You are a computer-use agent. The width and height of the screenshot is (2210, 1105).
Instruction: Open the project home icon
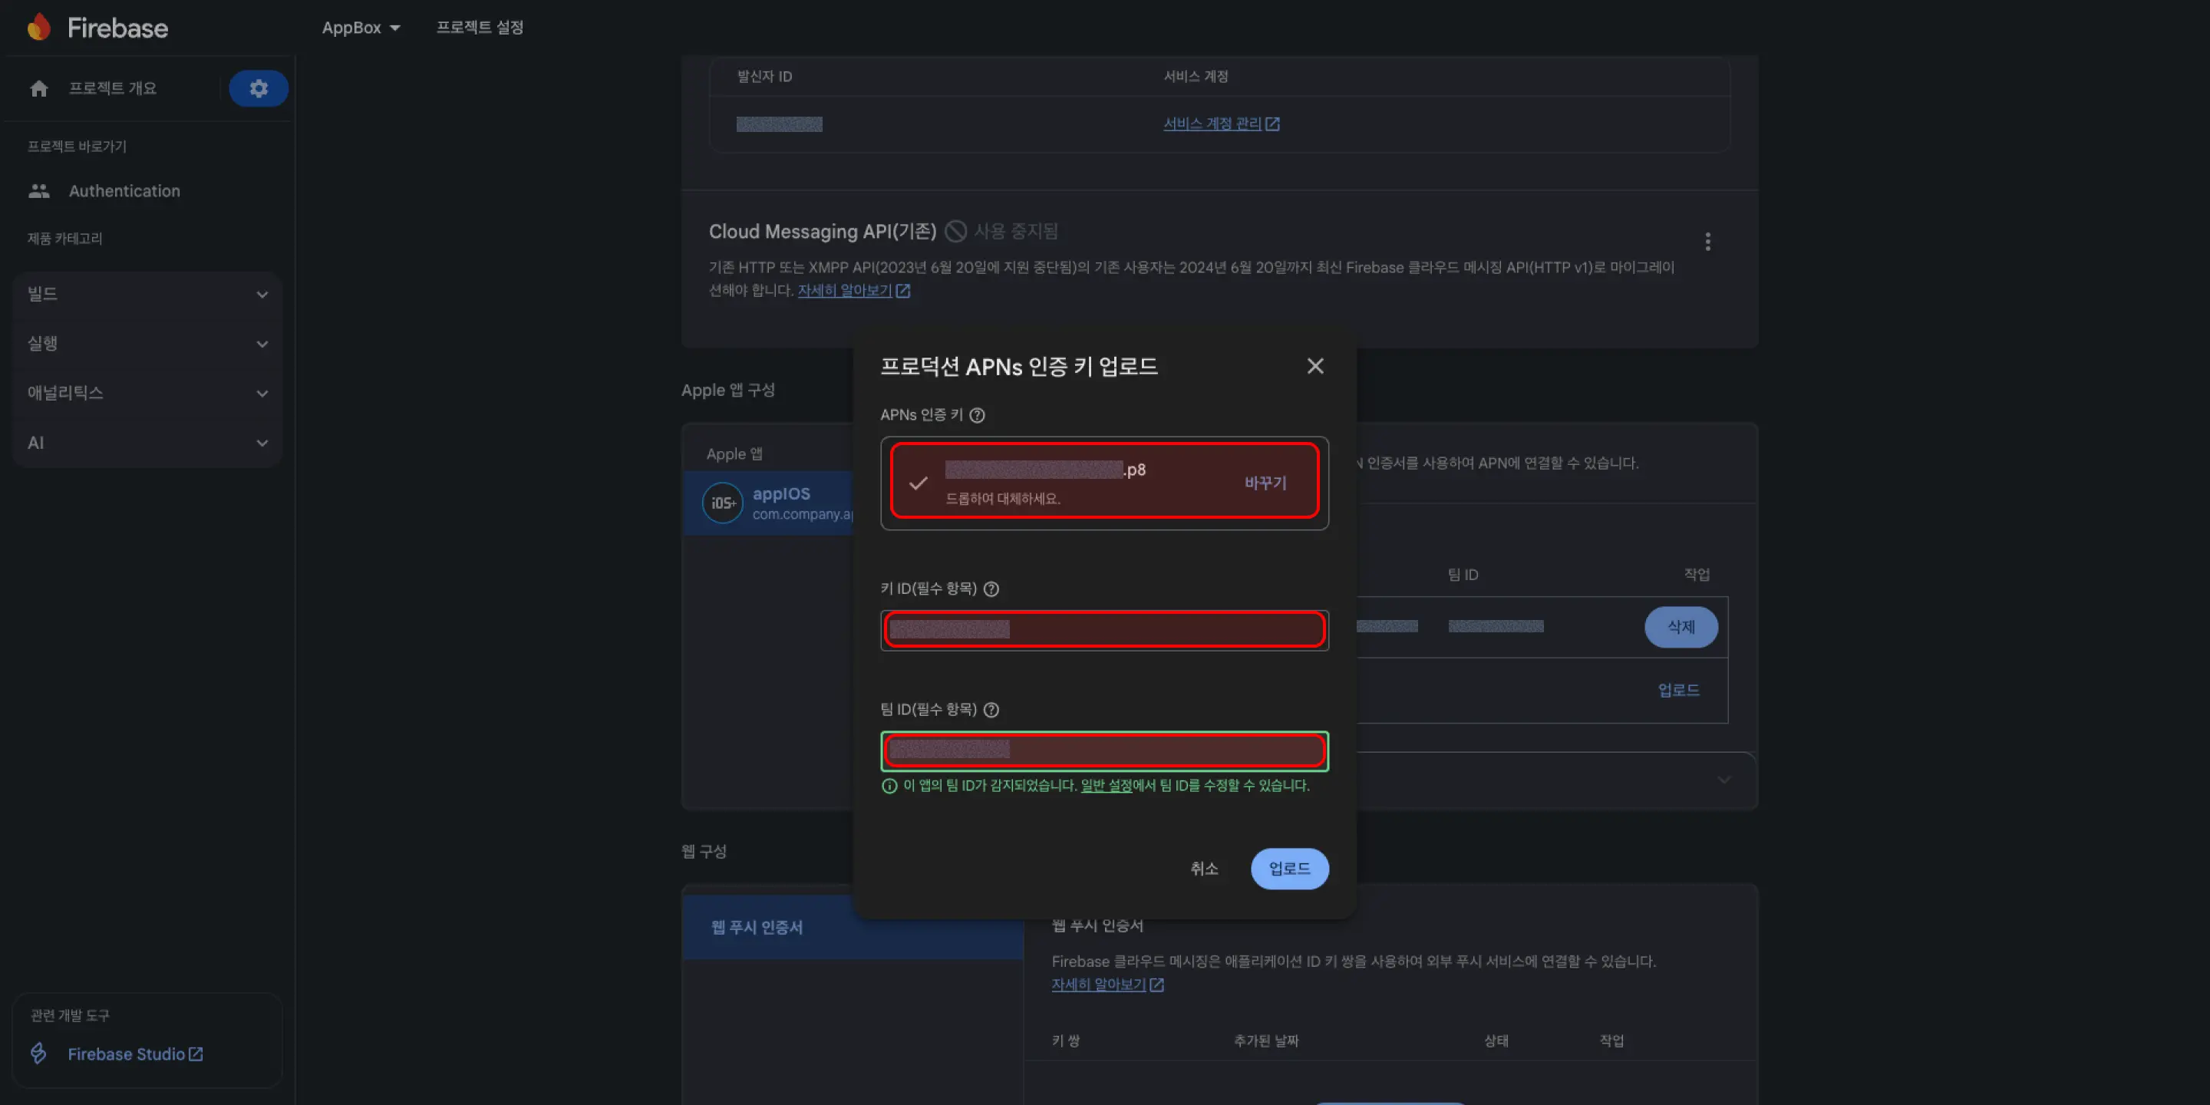(x=38, y=88)
